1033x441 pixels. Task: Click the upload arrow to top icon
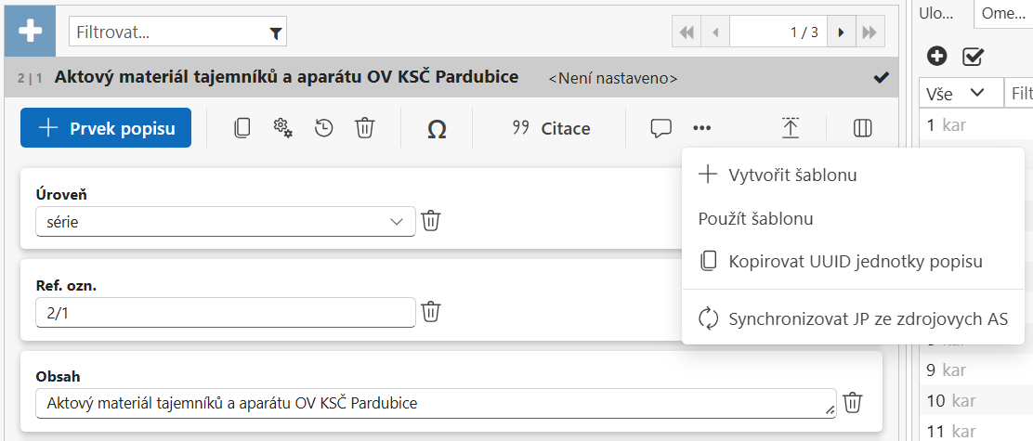click(791, 128)
